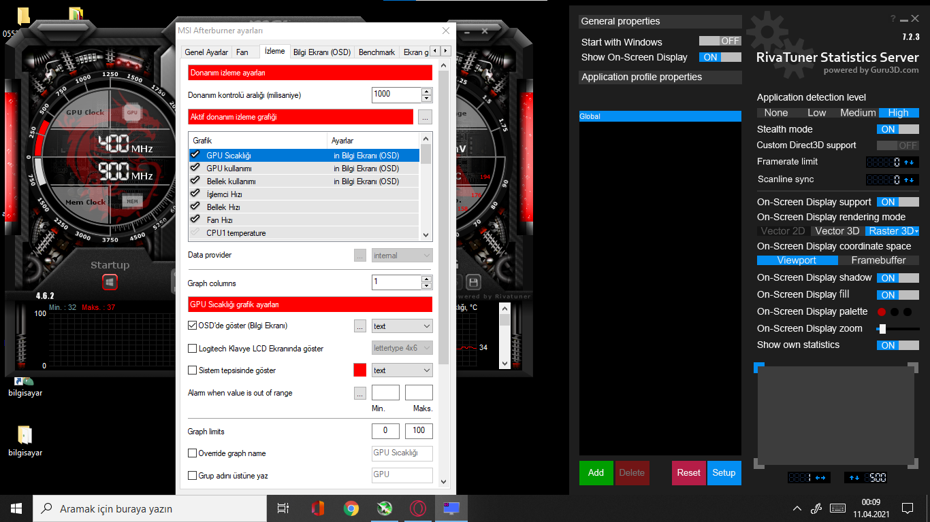Increase the Graph columns spinner value

pos(427,279)
